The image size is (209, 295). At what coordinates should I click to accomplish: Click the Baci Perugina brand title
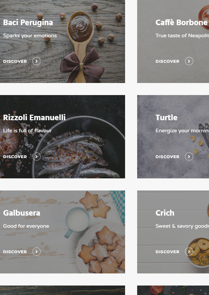(28, 23)
